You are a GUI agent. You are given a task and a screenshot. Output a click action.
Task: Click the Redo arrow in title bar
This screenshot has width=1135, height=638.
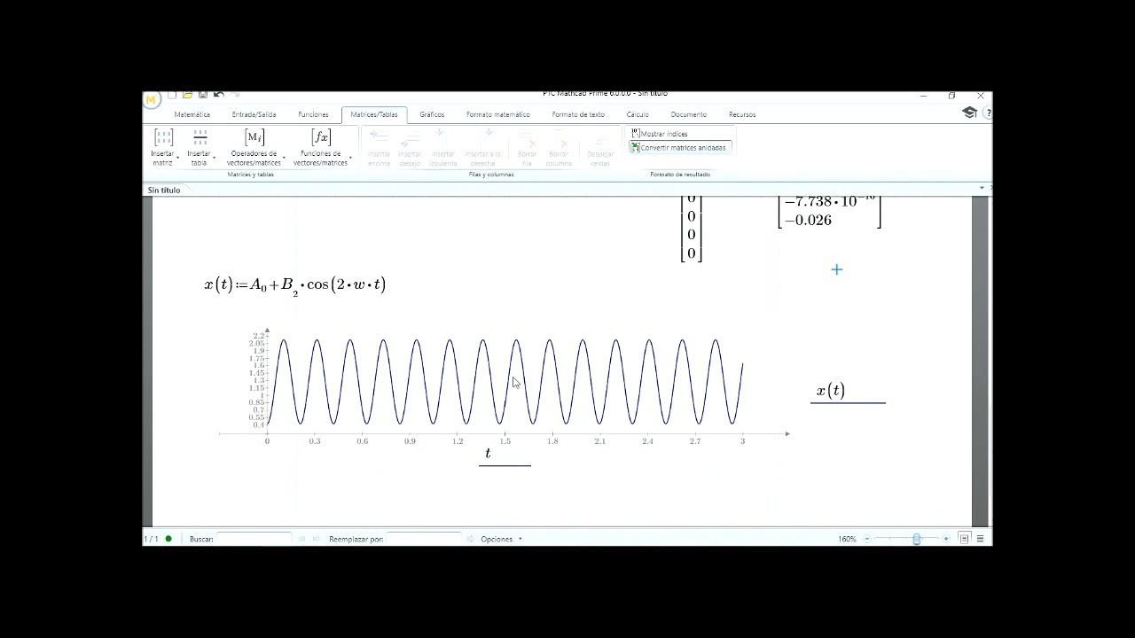click(236, 94)
